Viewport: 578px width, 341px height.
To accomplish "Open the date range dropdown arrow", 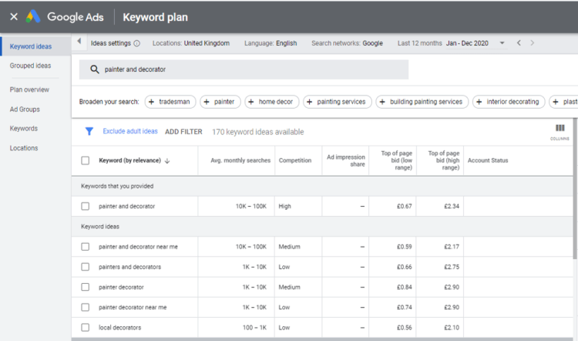I will point(502,43).
